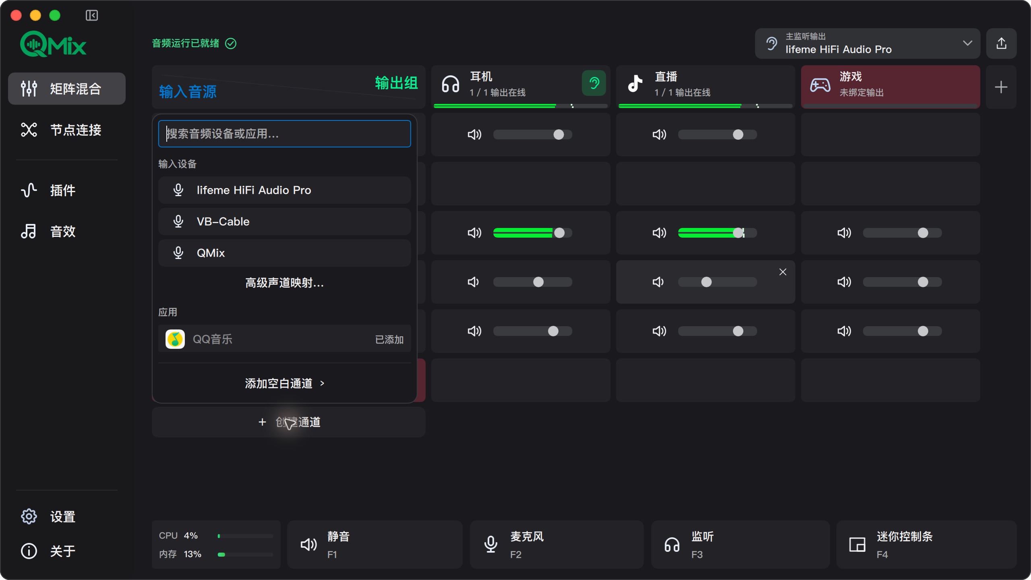Click the 输出组 header label
This screenshot has height=580, width=1031.
396,83
